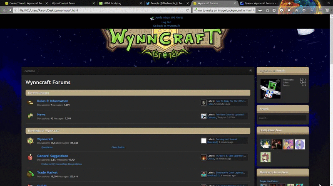The image size is (333, 186).
Task: Open the Inbox link at the top
Action: [x=166, y=17]
